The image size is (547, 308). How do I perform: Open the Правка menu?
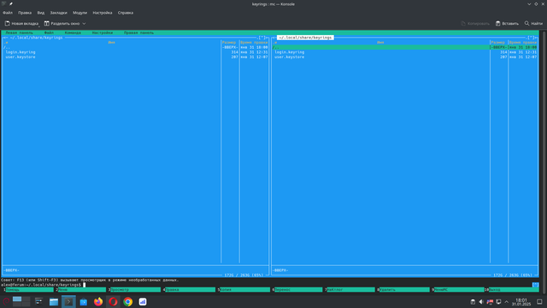pos(25,13)
